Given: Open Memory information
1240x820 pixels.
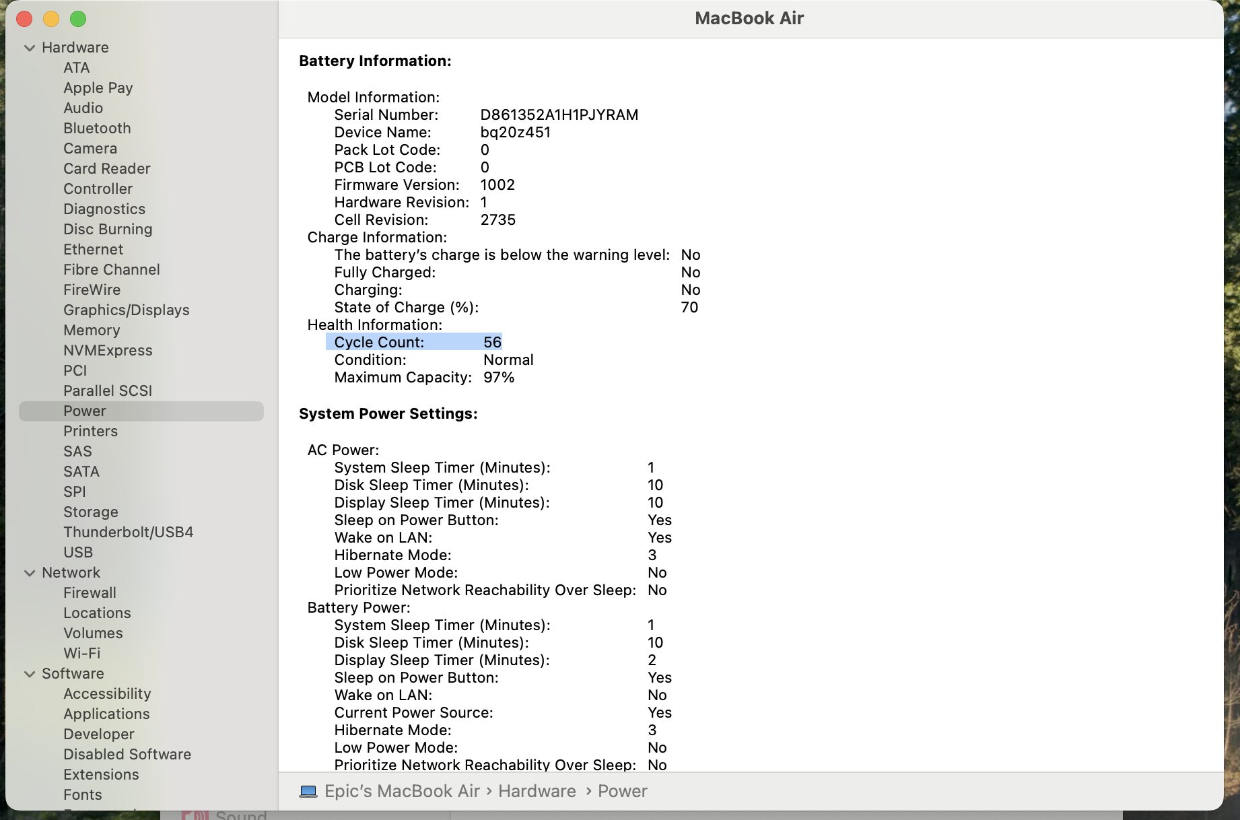Looking at the screenshot, I should point(92,331).
